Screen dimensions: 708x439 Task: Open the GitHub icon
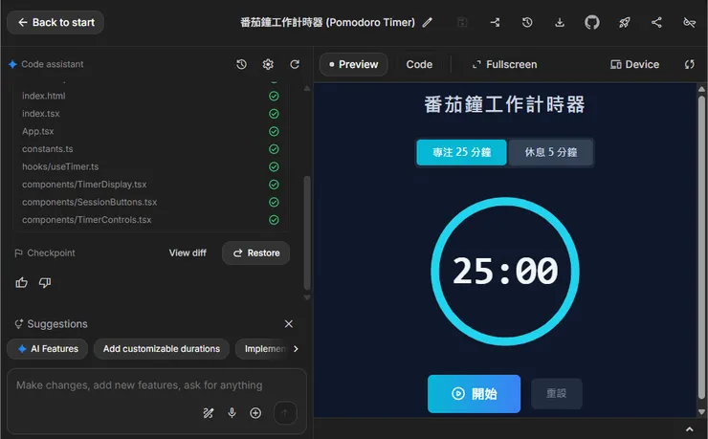(592, 23)
